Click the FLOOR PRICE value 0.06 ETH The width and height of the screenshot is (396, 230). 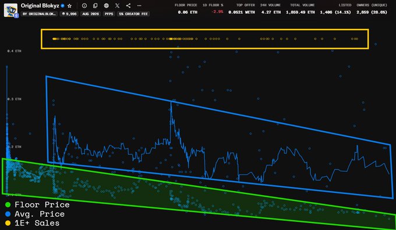pyautogui.click(x=188, y=12)
